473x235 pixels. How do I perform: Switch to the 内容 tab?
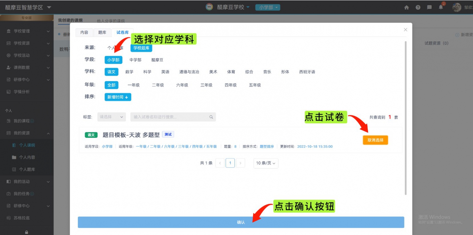(x=84, y=32)
